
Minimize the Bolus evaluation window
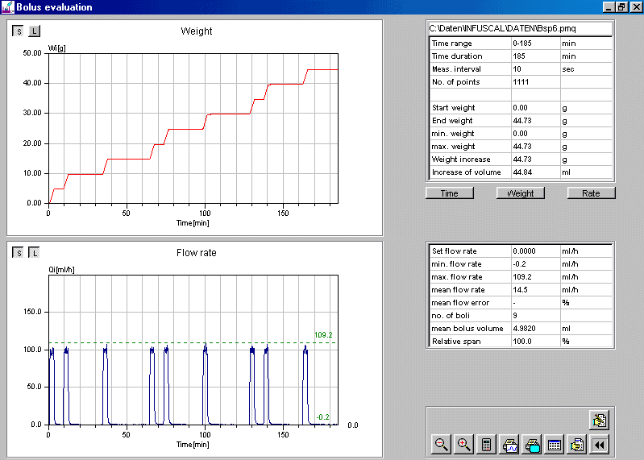pyautogui.click(x=609, y=7)
